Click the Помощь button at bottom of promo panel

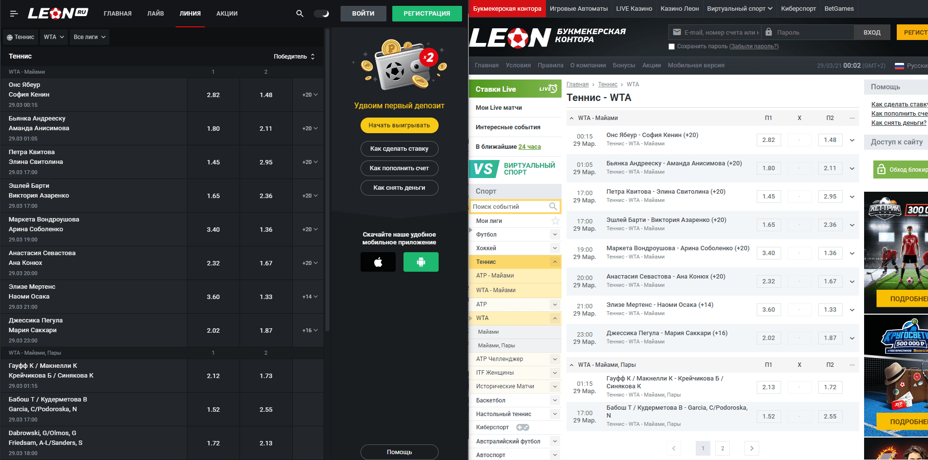click(400, 452)
